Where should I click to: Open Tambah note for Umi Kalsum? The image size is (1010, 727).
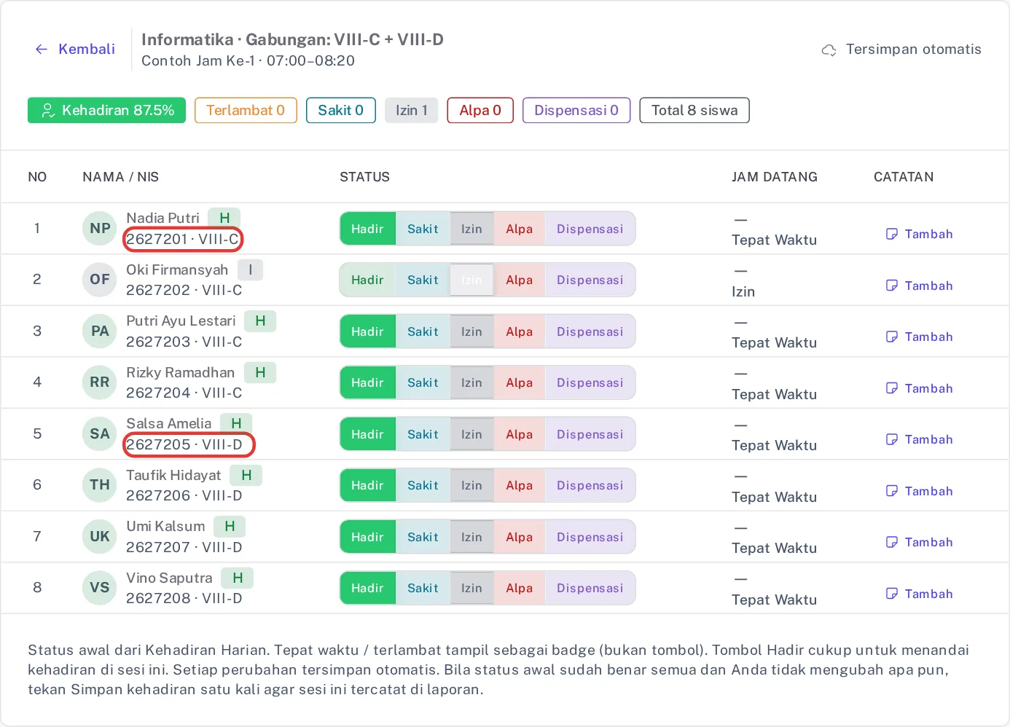(919, 542)
